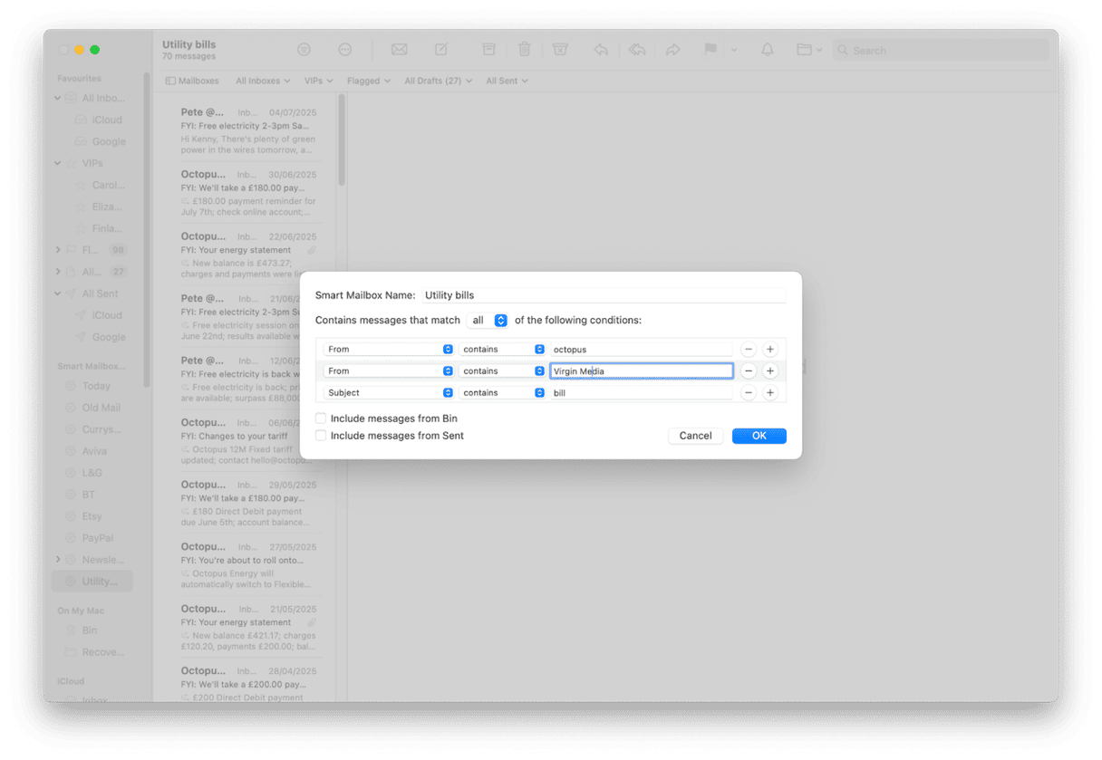
Task: Click the Smart Mailbox Name text field
Action: pos(603,295)
